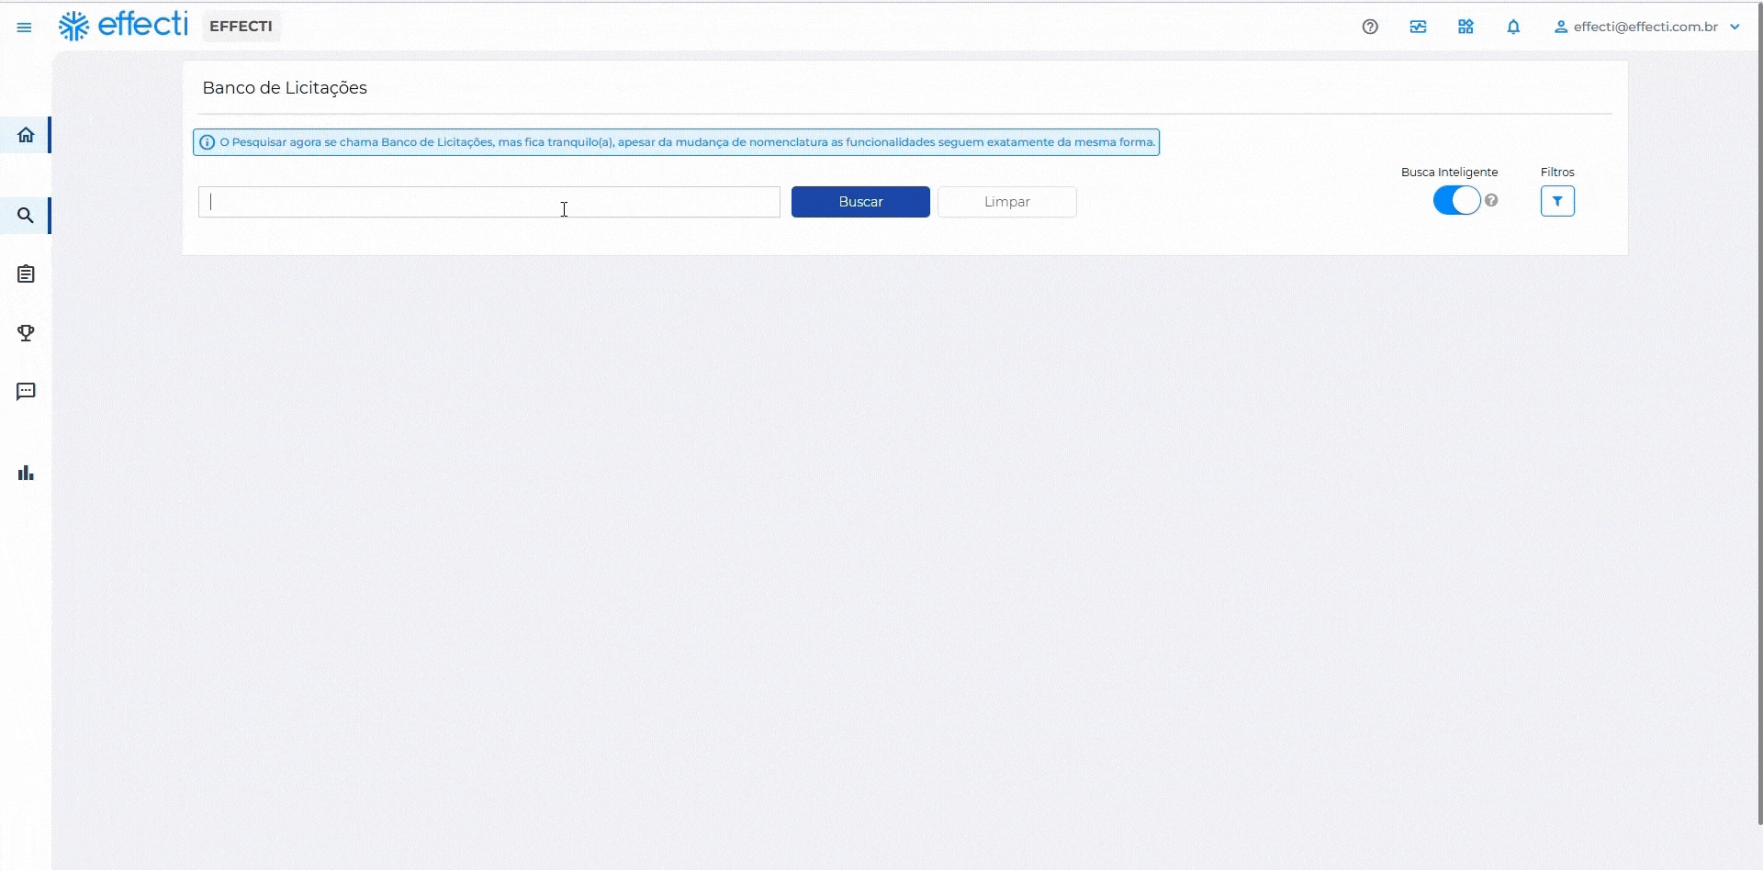
Task: Go to home in sidebar
Action: (26, 136)
